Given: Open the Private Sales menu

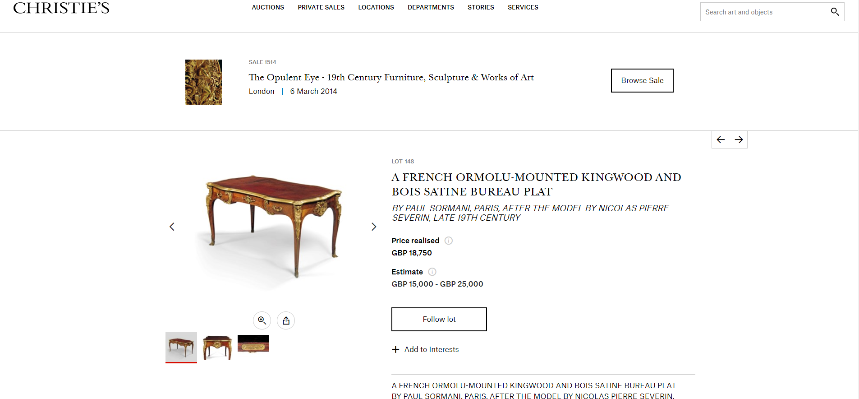Looking at the screenshot, I should (321, 7).
